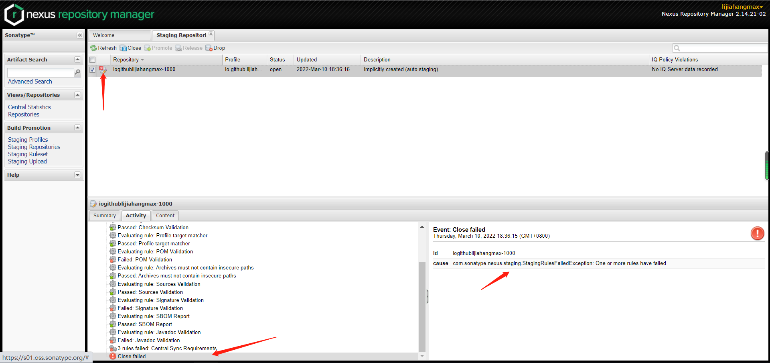Open Central Statistics link

click(29, 107)
